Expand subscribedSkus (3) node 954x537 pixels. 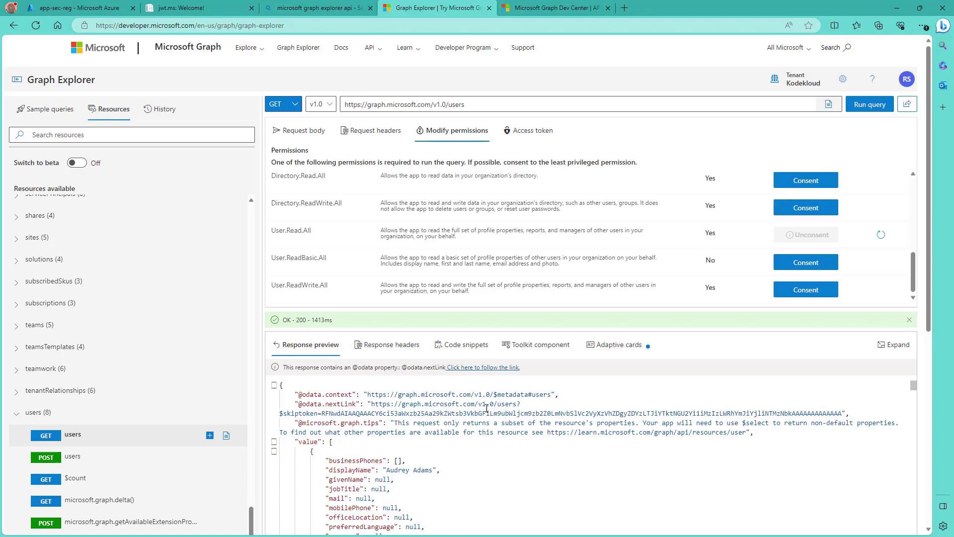pos(16,282)
